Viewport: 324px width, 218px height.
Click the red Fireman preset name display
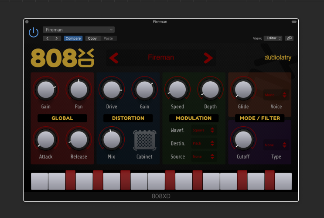161,57
